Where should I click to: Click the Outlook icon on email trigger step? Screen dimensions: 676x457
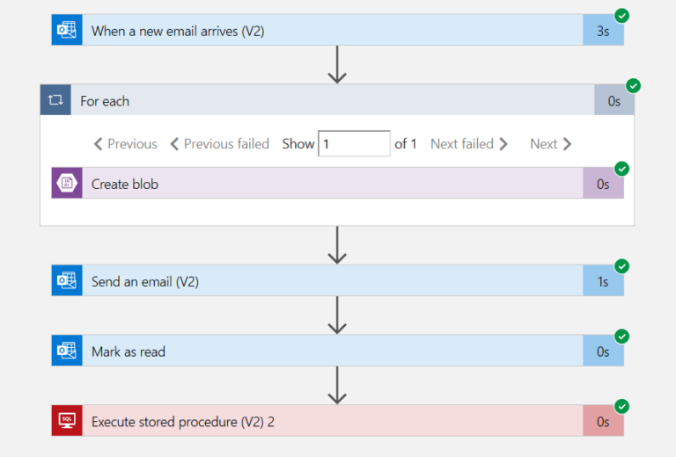point(67,31)
